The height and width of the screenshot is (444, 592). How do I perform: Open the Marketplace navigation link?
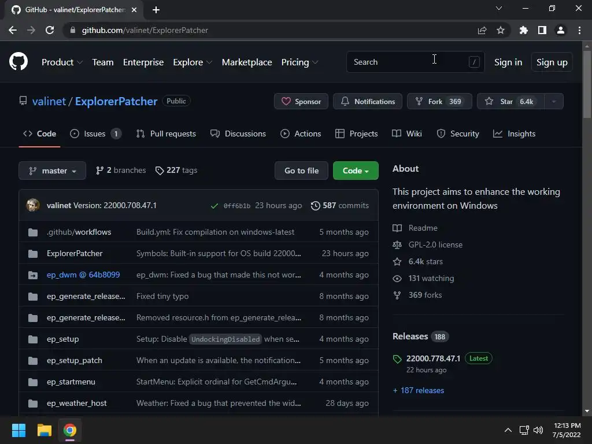click(247, 62)
